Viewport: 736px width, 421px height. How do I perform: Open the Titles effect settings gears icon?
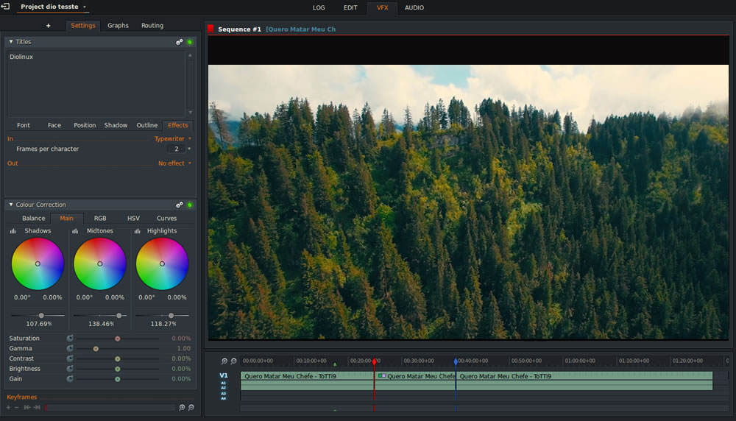[180, 42]
